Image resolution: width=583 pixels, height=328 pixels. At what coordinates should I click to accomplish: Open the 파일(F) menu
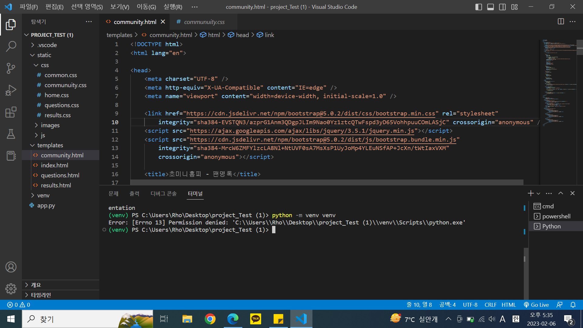point(29,7)
